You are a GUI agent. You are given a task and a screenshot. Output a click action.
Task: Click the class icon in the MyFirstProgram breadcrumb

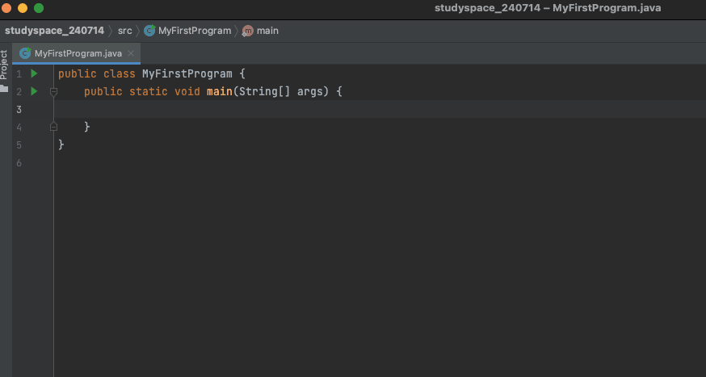149,31
